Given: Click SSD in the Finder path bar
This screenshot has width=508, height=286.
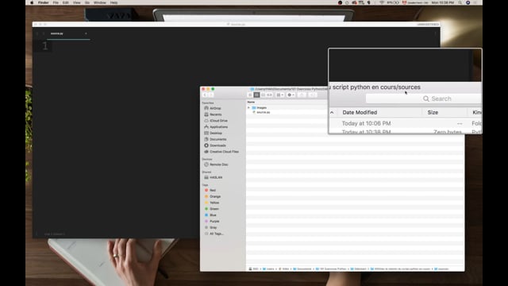Looking at the screenshot, I should click(x=254, y=269).
